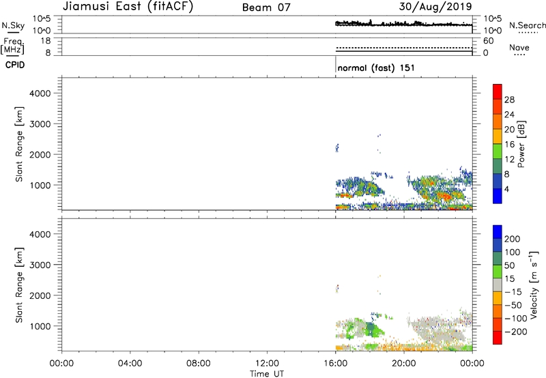Select the 'Beam 07' label
The image size is (546, 378).
[266, 8]
